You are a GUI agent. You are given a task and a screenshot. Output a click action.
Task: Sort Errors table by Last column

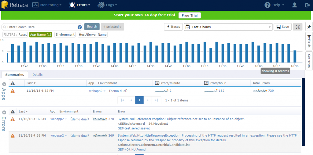(x=23, y=112)
